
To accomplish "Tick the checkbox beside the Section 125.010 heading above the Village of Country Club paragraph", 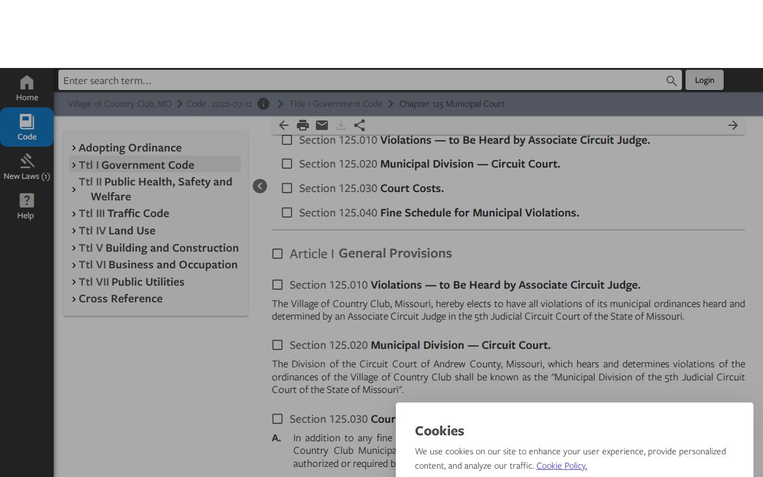I will click(x=277, y=285).
